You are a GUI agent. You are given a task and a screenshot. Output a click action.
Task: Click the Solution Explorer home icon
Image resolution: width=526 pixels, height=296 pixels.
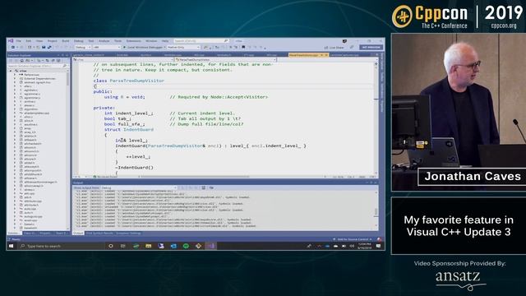tap(22, 60)
